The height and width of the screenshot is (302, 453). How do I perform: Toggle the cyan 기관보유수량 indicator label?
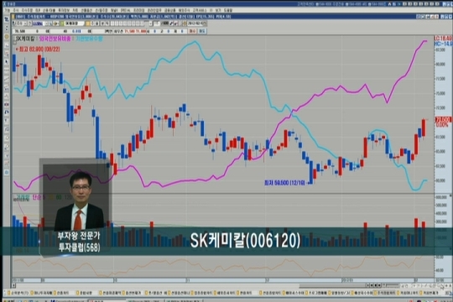click(x=89, y=39)
